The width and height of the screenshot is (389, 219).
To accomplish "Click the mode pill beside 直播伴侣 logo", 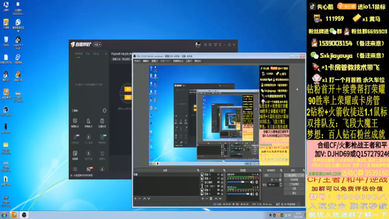I will [x=97, y=44].
